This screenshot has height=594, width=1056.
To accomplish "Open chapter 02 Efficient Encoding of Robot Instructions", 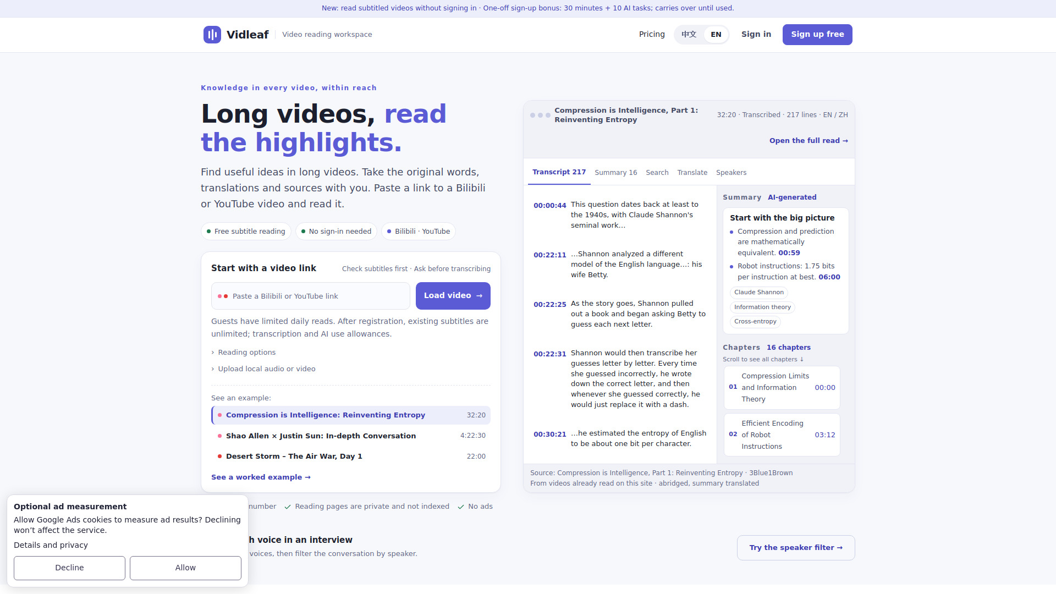I will (782, 435).
